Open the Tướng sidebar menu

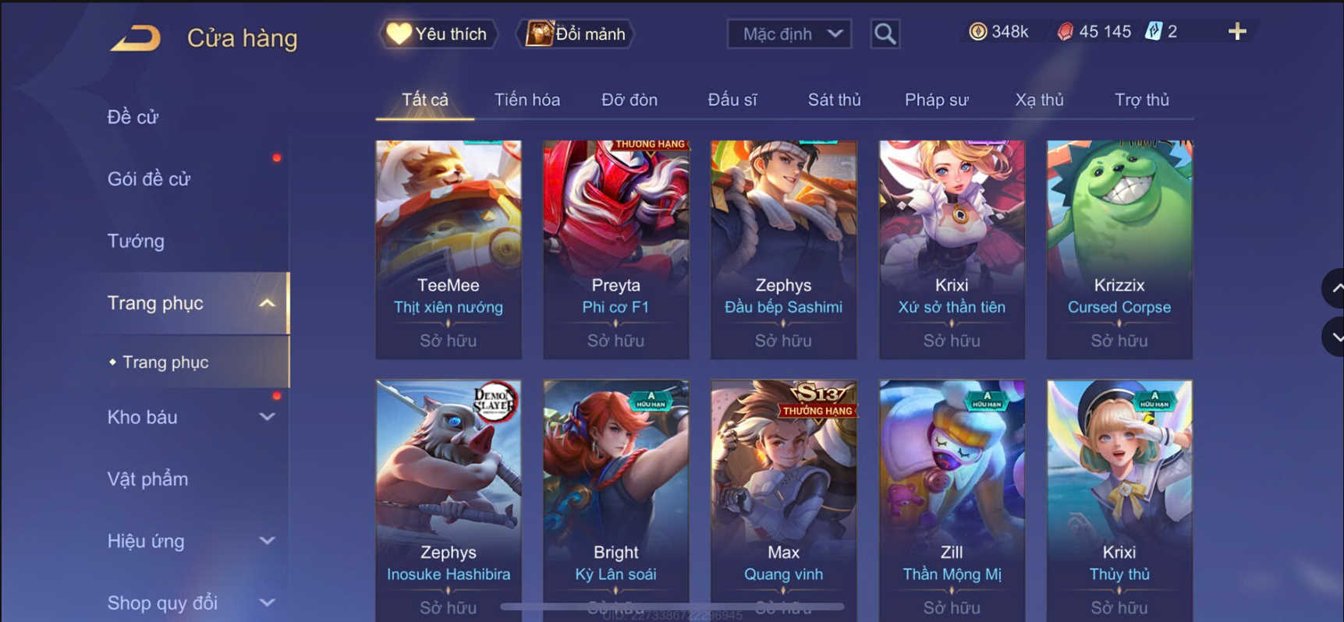pos(136,241)
